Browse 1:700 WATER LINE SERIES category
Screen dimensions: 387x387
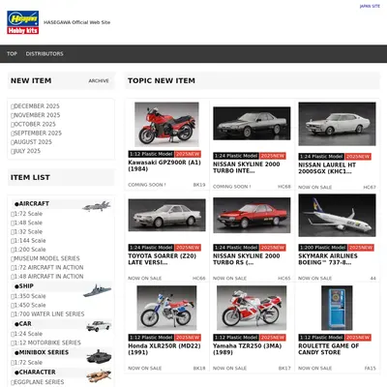47,313
